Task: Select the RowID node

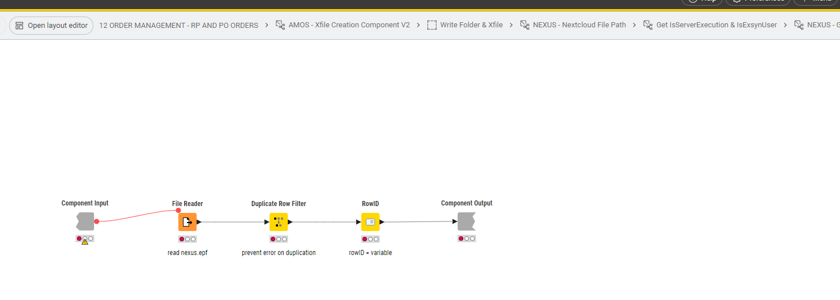Action: [x=370, y=222]
